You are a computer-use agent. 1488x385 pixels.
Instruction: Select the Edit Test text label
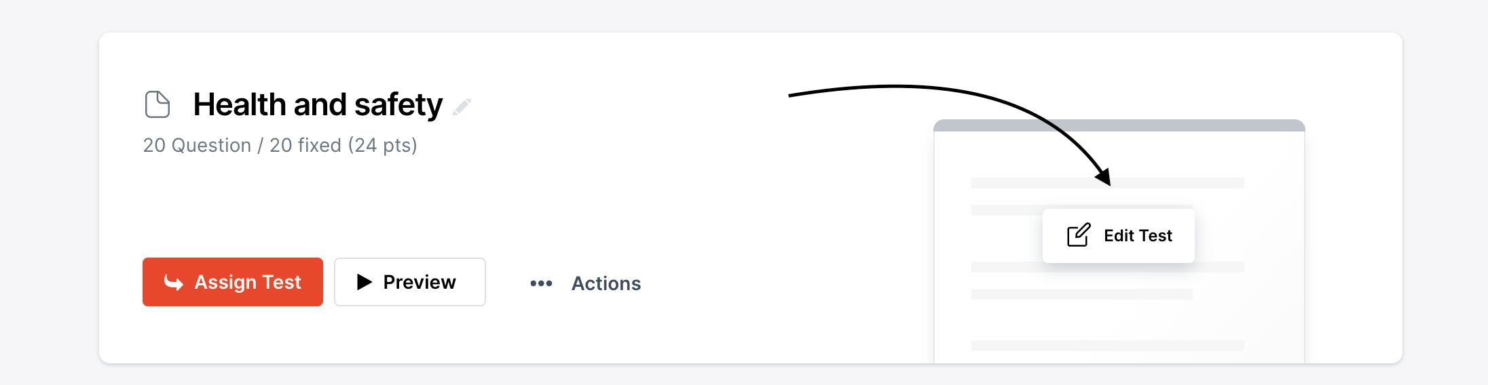1138,235
